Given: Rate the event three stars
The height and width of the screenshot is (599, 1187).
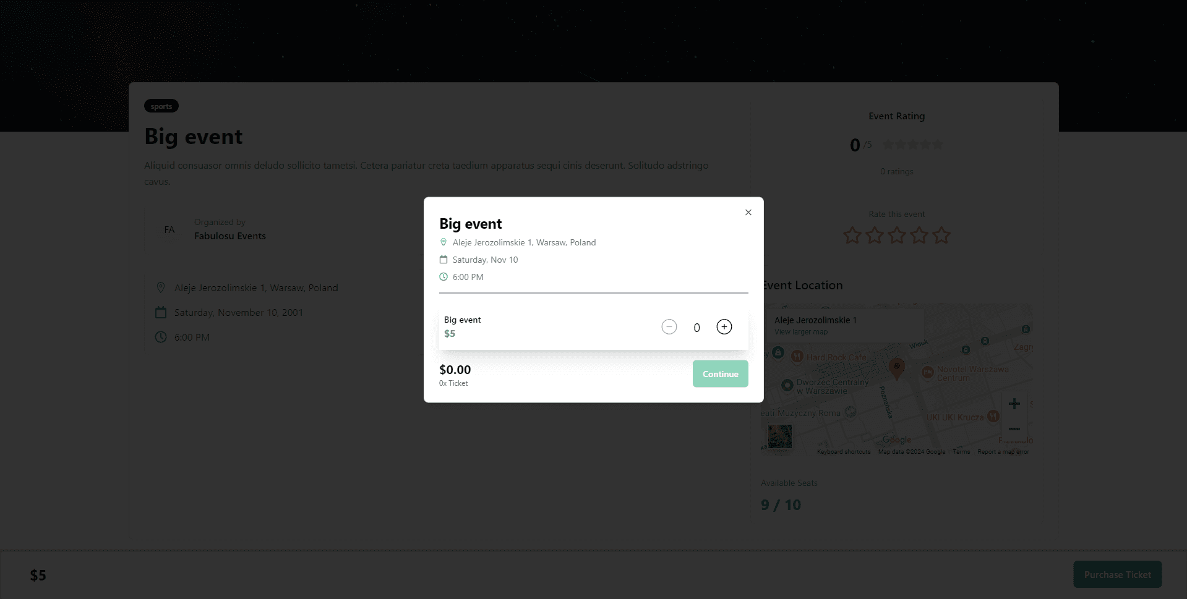Looking at the screenshot, I should tap(896, 235).
